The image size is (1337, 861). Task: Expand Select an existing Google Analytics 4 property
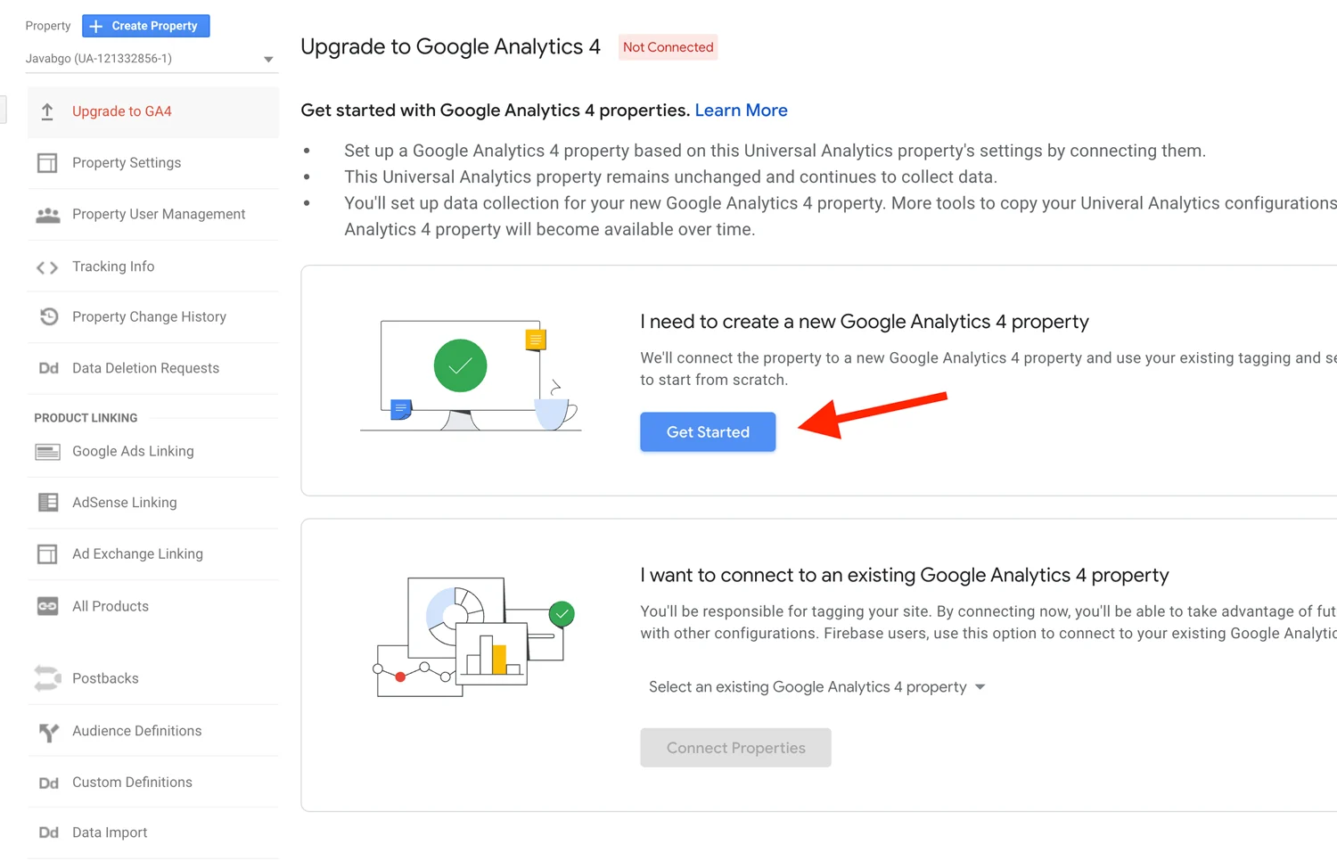click(x=816, y=687)
